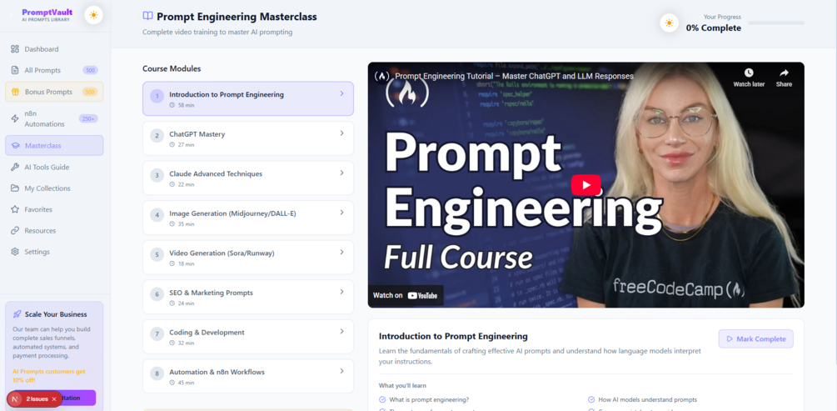Toggle theme with sidebar sun button
837x411 pixels.
(x=94, y=15)
